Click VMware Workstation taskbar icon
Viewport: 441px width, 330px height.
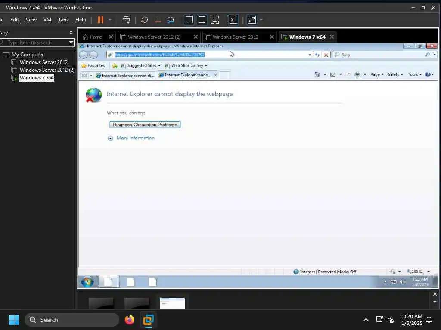coord(148,320)
